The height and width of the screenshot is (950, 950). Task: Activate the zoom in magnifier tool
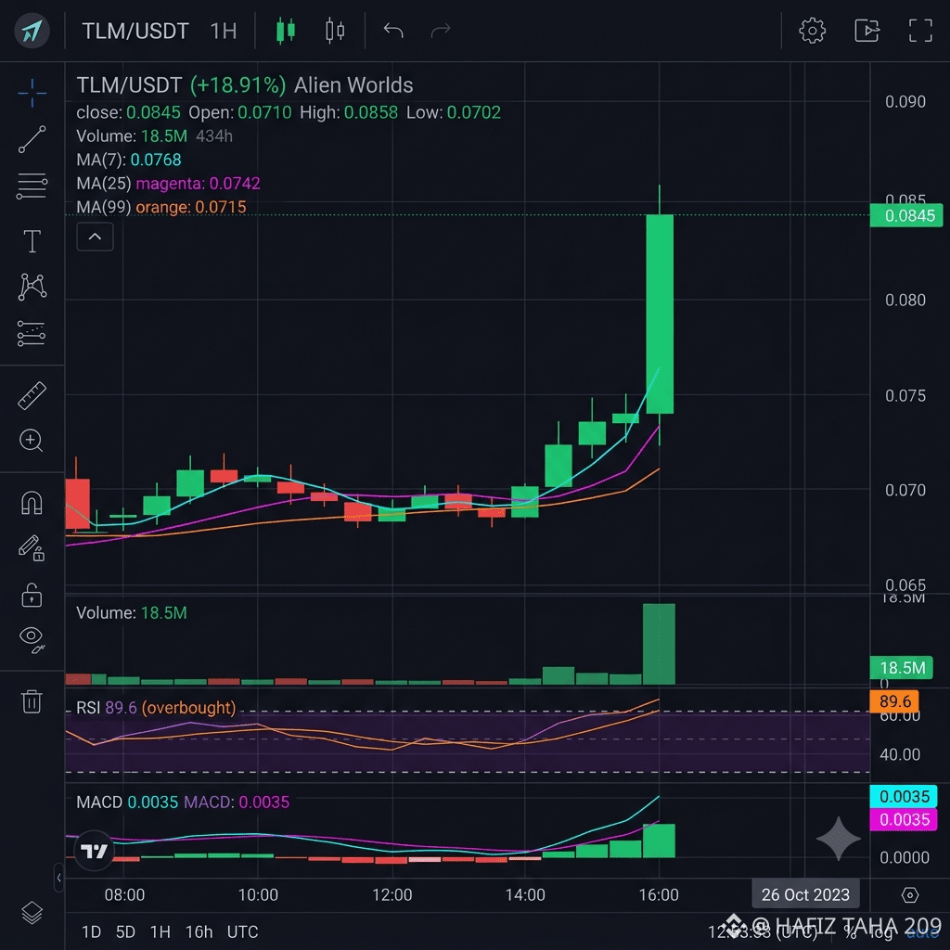(x=31, y=441)
